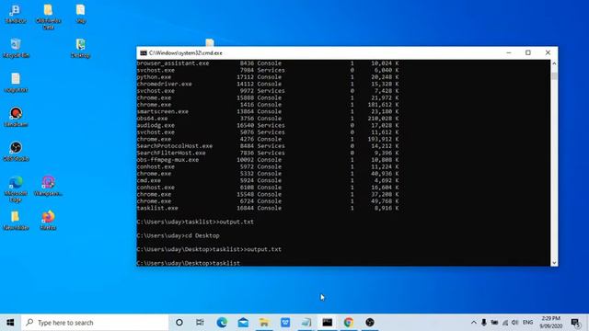Launch Microsoft Edge from the taskbar

[222, 323]
